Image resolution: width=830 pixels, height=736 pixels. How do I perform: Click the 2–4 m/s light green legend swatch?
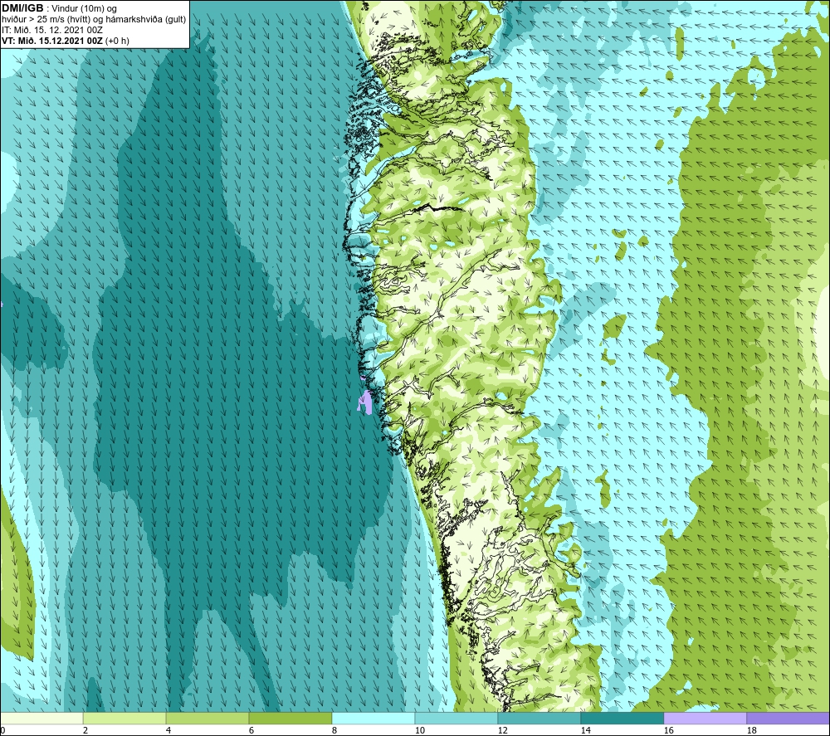(x=124, y=719)
